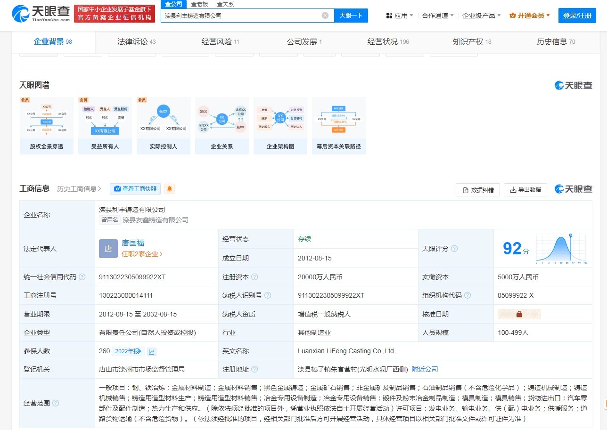
Task: Click the locked 核准日期 value
Action: pos(519,314)
